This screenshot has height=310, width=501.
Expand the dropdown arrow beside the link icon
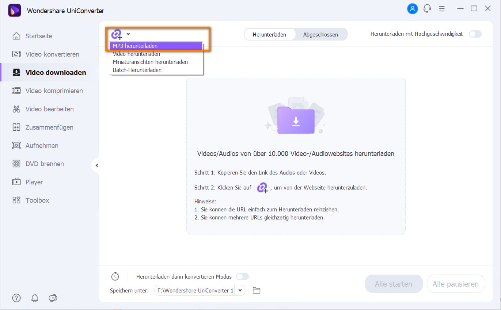128,34
